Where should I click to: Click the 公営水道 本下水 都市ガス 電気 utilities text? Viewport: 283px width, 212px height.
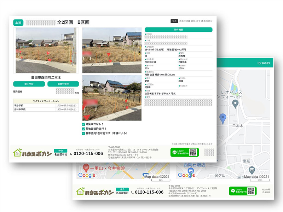pos(160,94)
